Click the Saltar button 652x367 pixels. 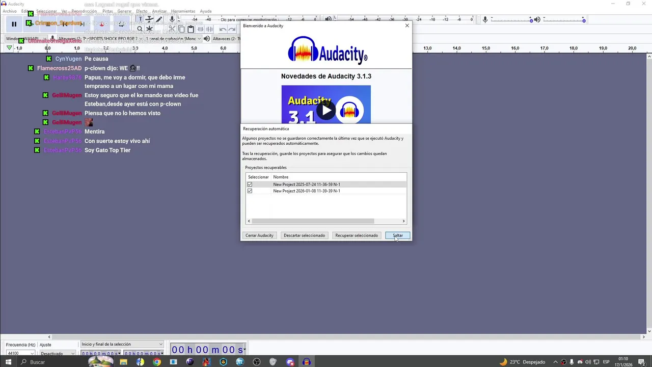click(x=398, y=235)
